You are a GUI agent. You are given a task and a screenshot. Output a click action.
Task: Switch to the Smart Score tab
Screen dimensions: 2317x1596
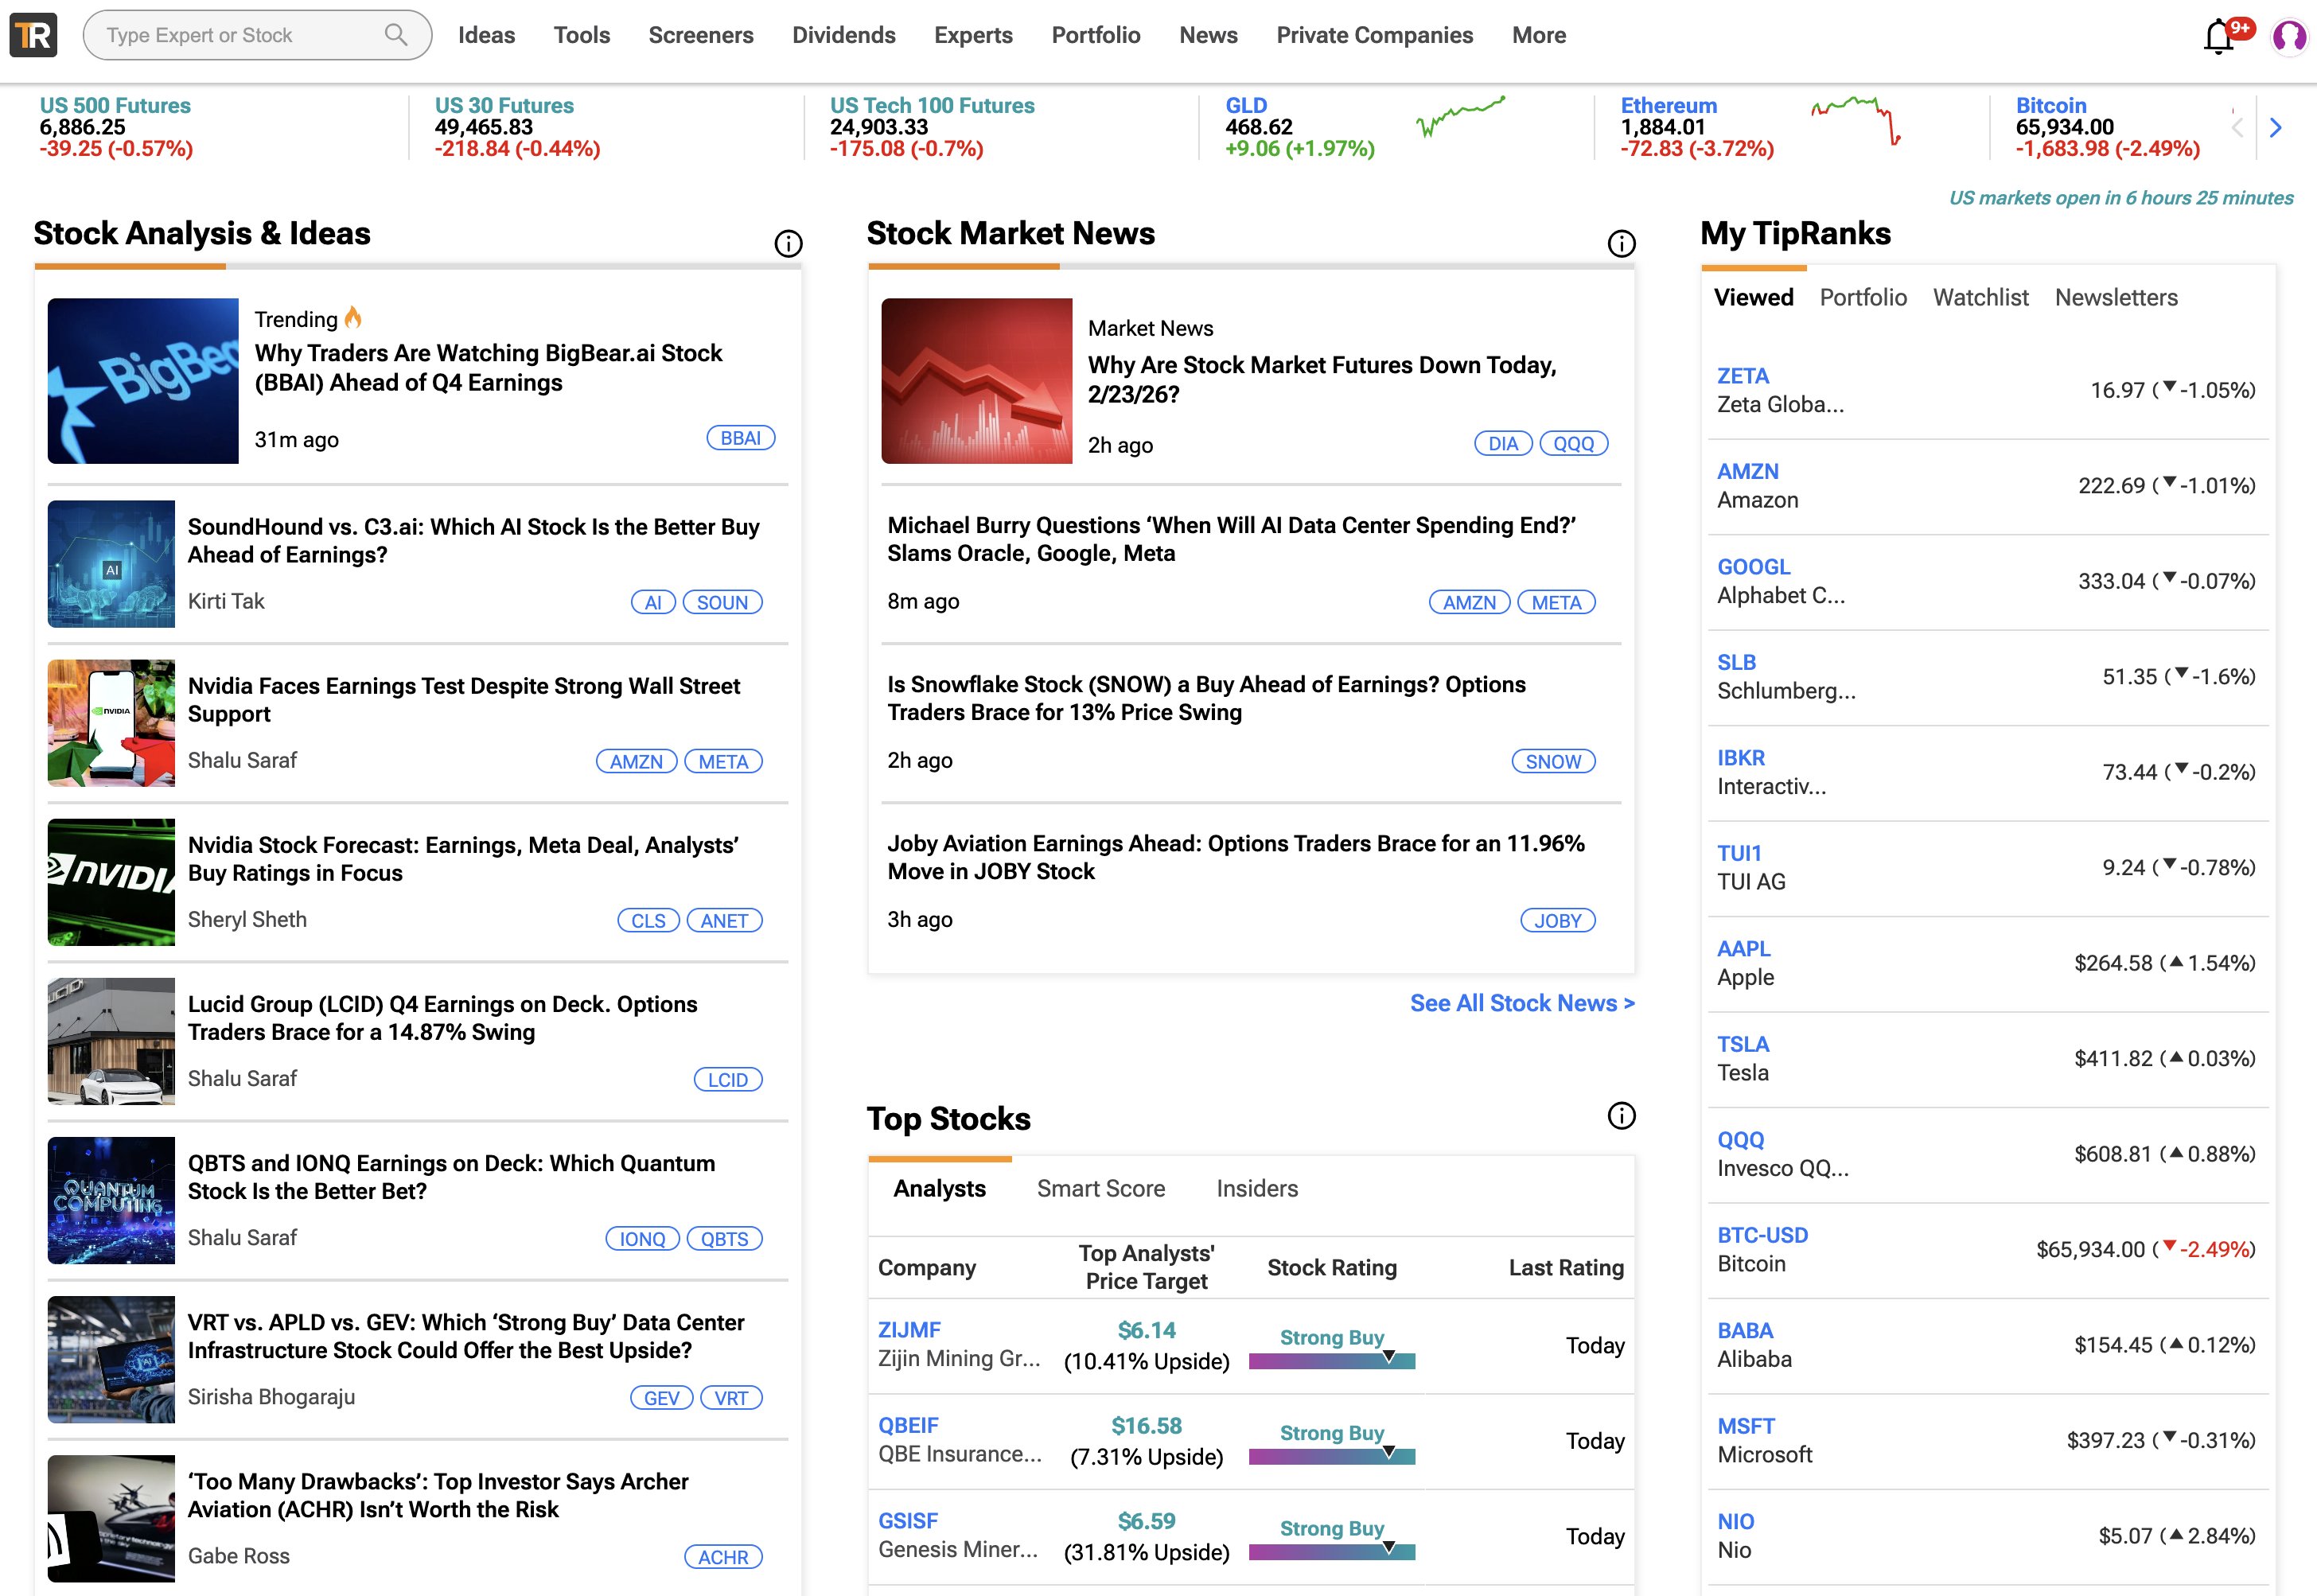[1100, 1188]
